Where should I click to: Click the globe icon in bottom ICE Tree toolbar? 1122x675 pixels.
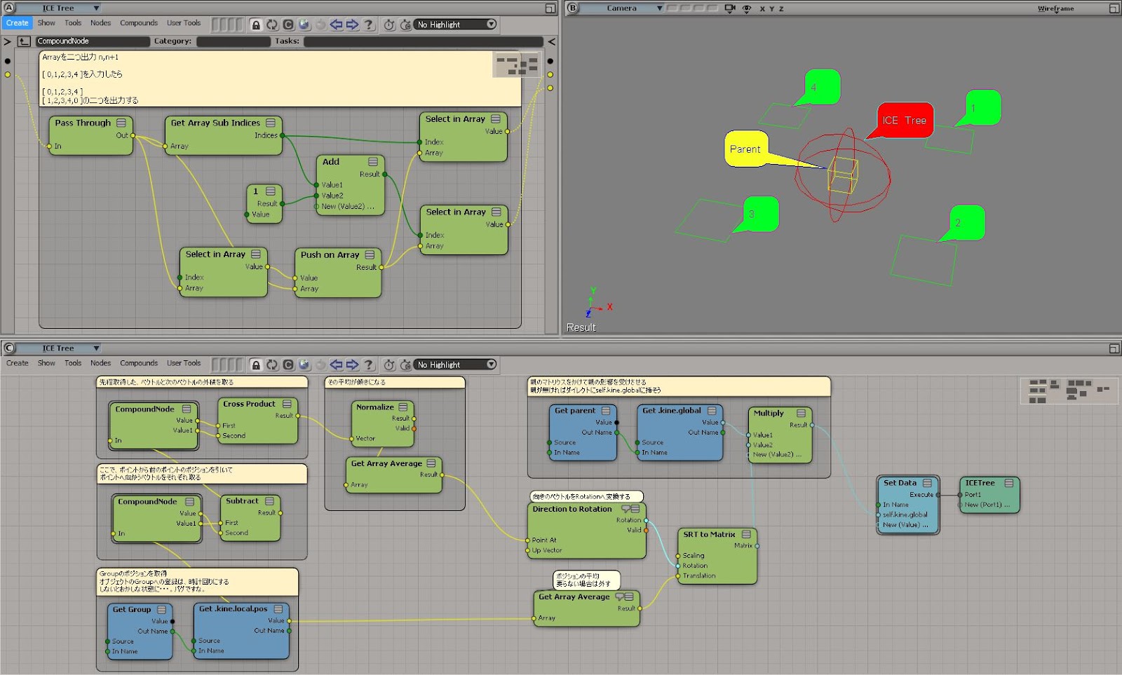(x=304, y=364)
